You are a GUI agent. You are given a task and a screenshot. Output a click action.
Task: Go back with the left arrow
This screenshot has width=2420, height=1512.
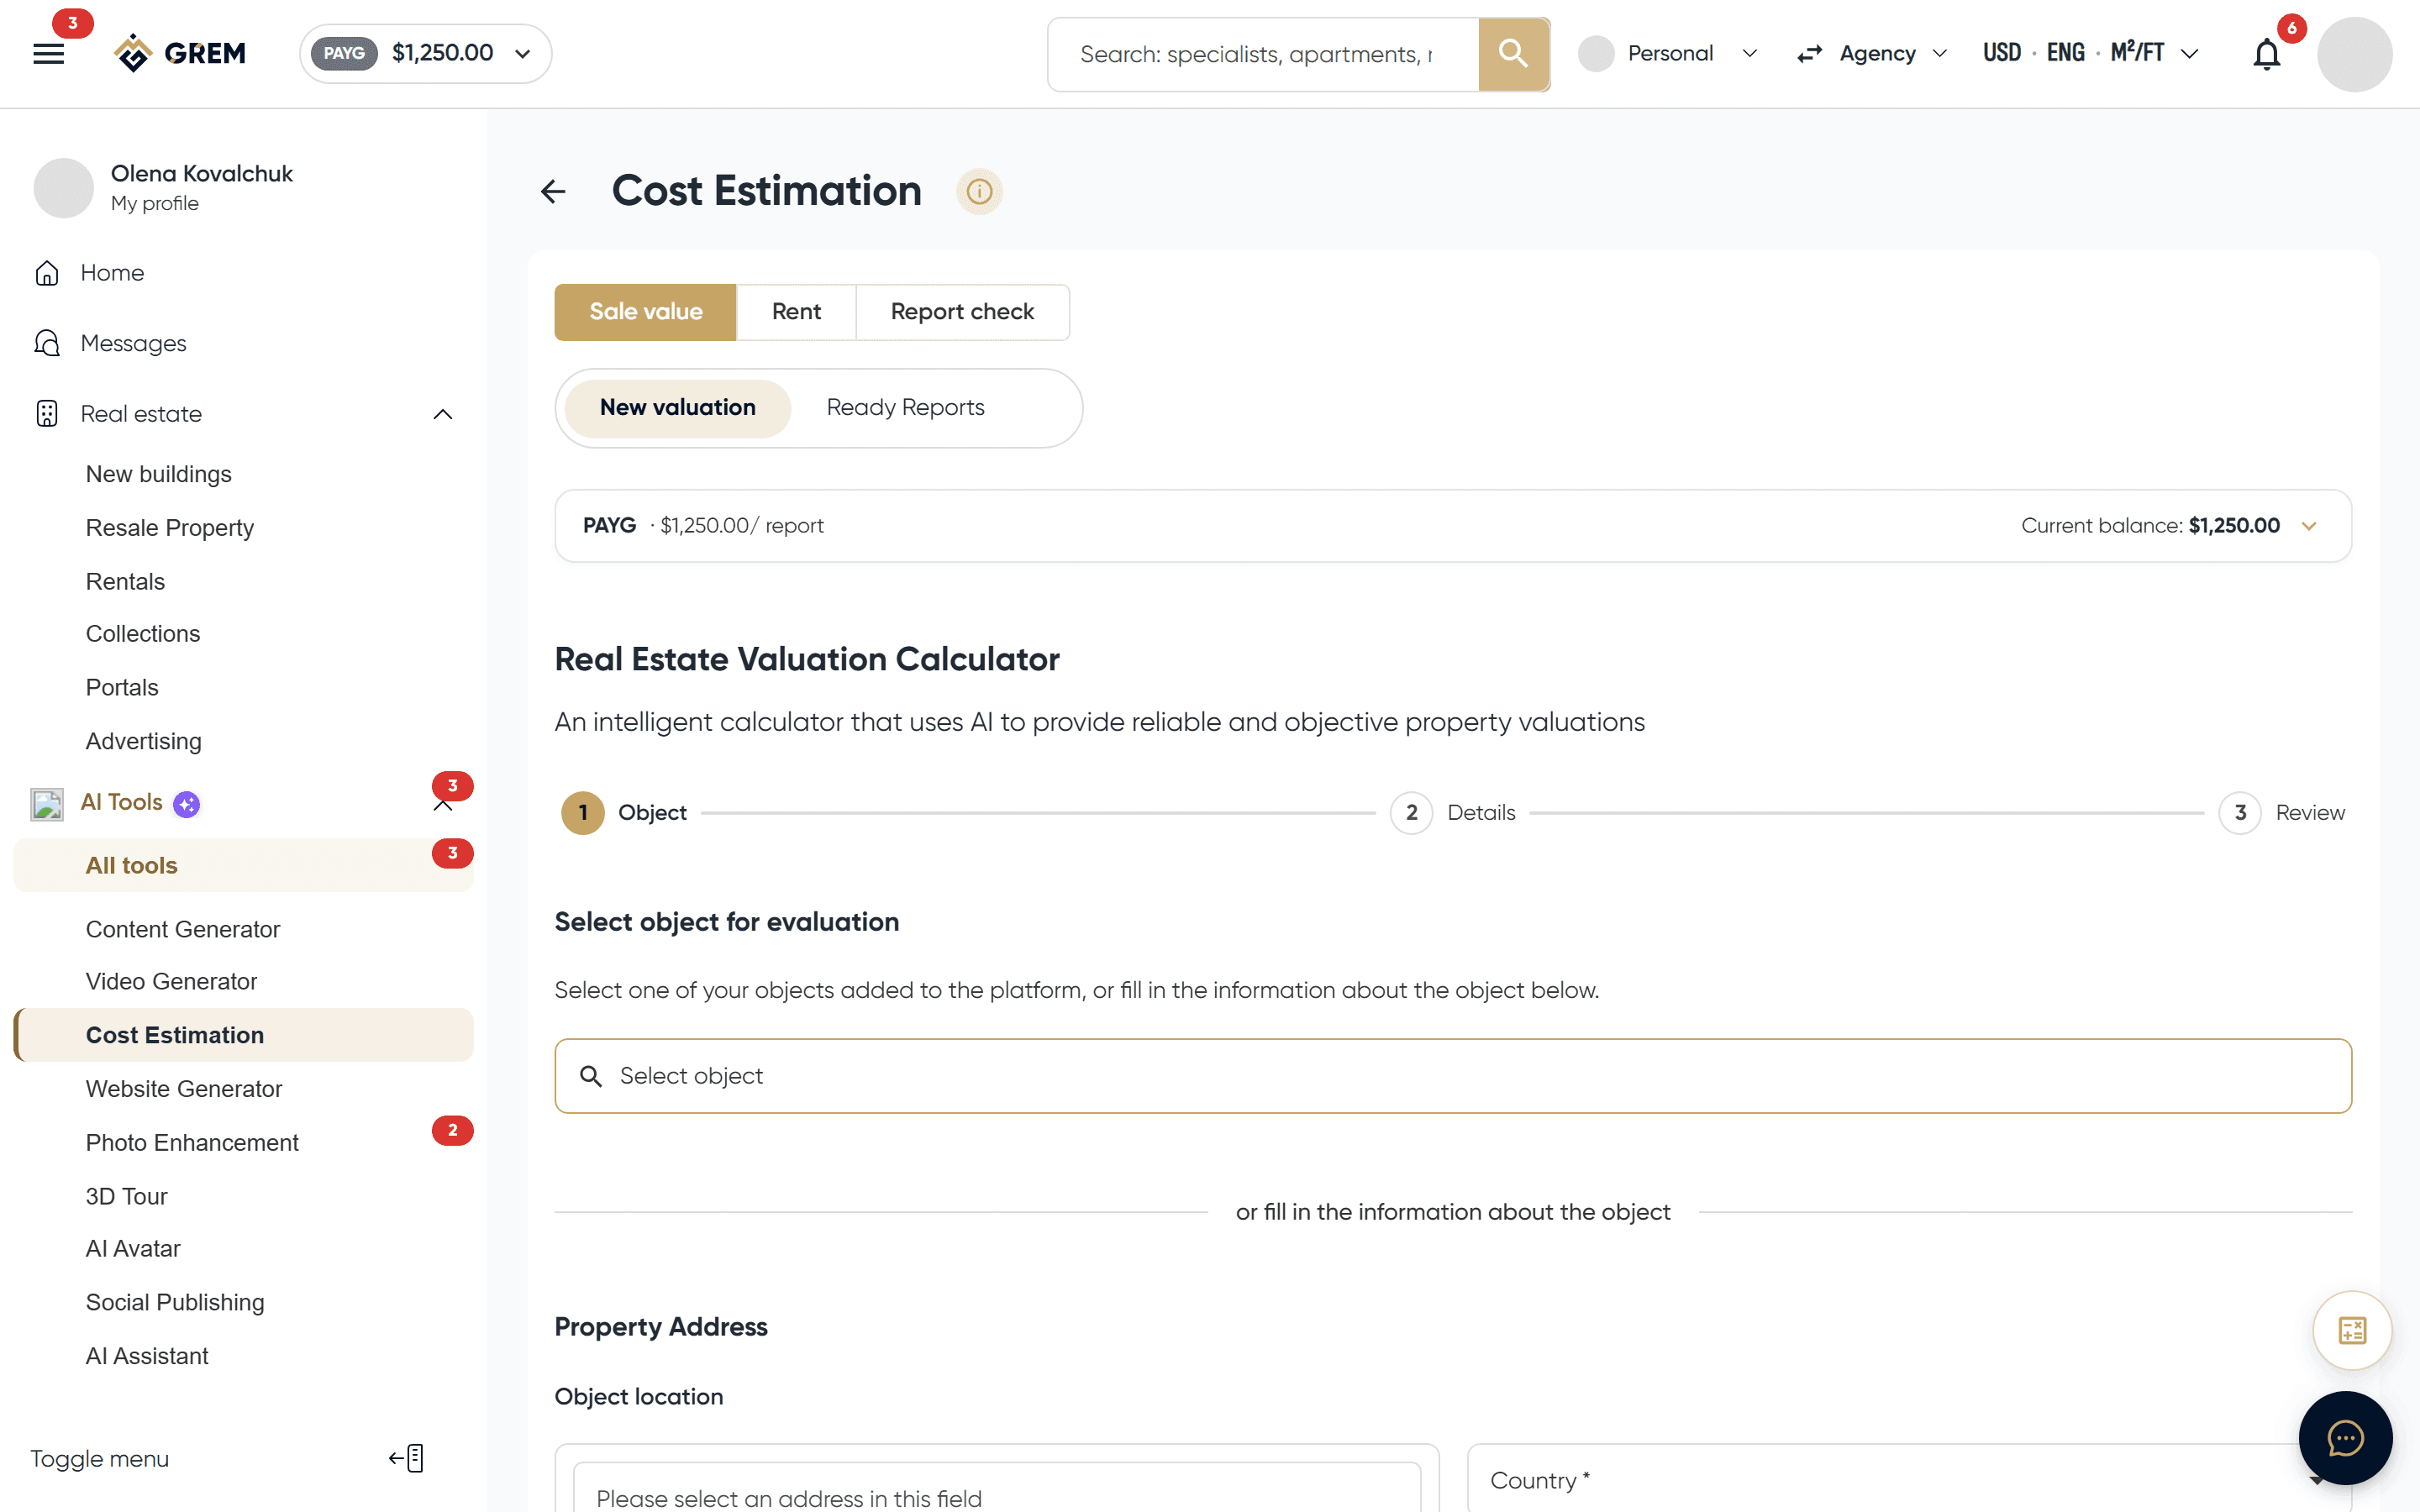[x=553, y=191]
